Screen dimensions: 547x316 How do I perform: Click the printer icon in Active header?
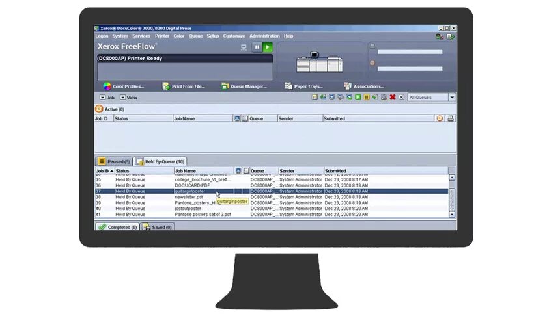pyautogui.click(x=451, y=118)
